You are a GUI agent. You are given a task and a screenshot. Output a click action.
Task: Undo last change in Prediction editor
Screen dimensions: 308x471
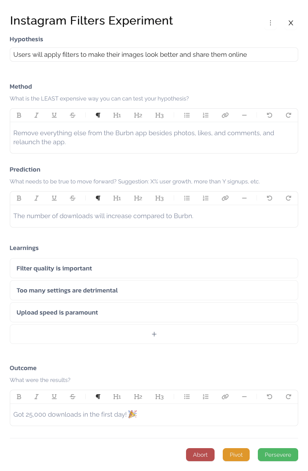269,198
